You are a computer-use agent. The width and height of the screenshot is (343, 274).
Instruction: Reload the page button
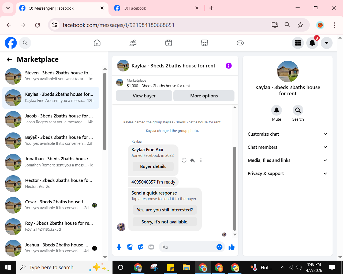[38, 25]
